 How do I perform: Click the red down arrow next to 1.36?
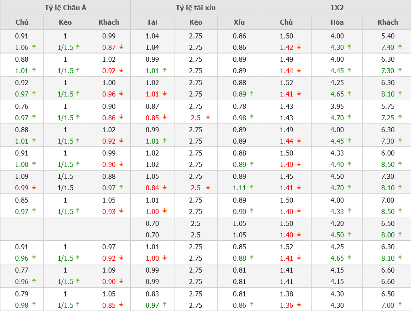(x=299, y=305)
